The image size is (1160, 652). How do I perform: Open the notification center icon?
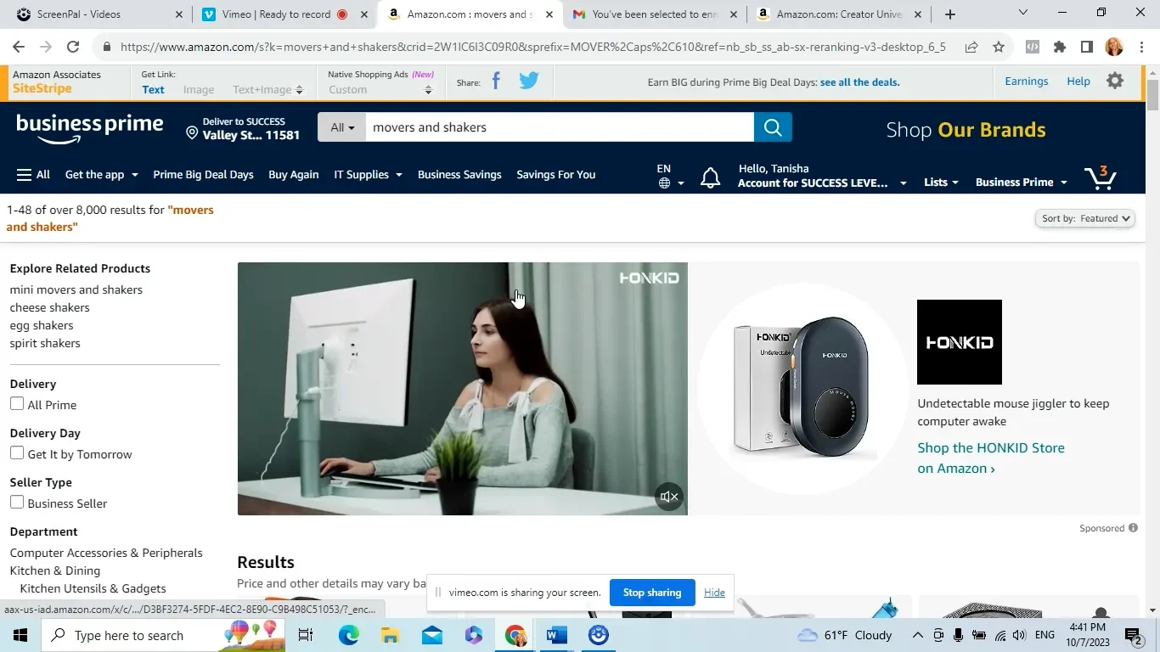[1134, 635]
